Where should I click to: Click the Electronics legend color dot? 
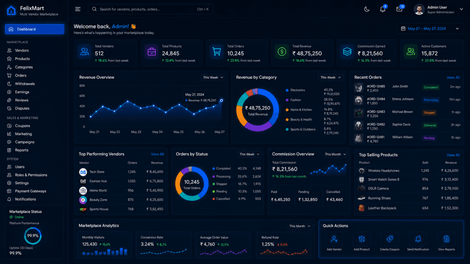pos(287,90)
